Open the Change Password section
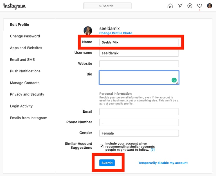216x176 pixels. tap(25, 36)
